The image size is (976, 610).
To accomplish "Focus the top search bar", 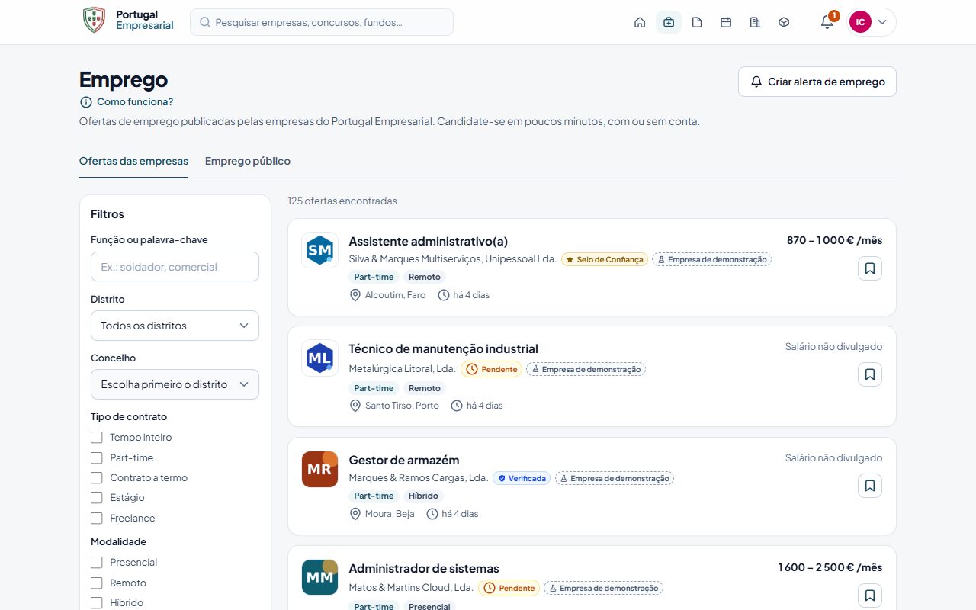I will click(x=322, y=22).
